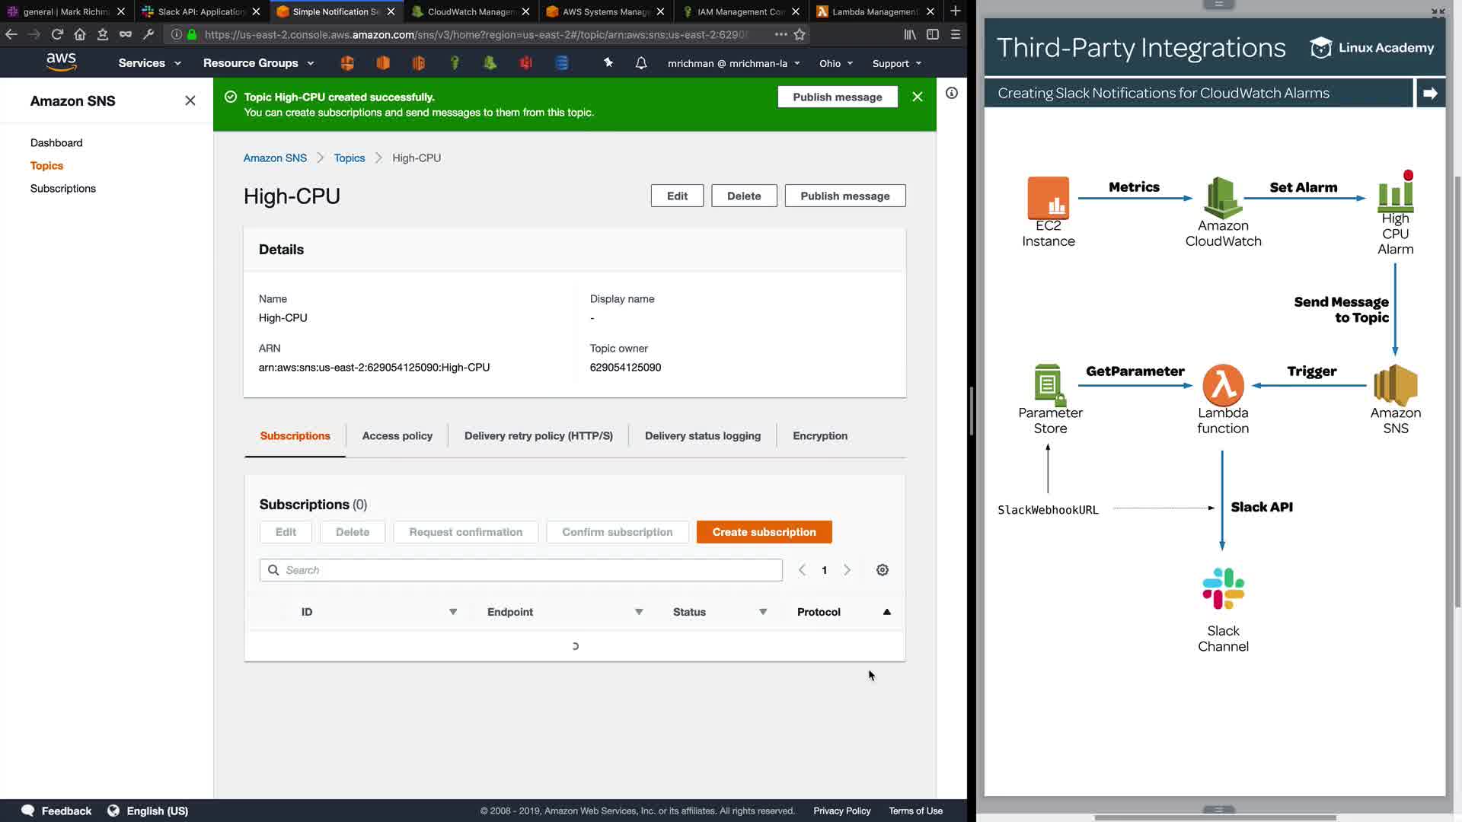The height and width of the screenshot is (822, 1462).
Task: Open the notifications bell icon
Action: tap(641, 63)
